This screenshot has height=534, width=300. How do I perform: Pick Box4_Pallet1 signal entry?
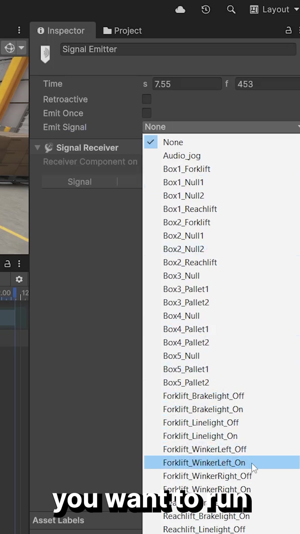point(222,329)
